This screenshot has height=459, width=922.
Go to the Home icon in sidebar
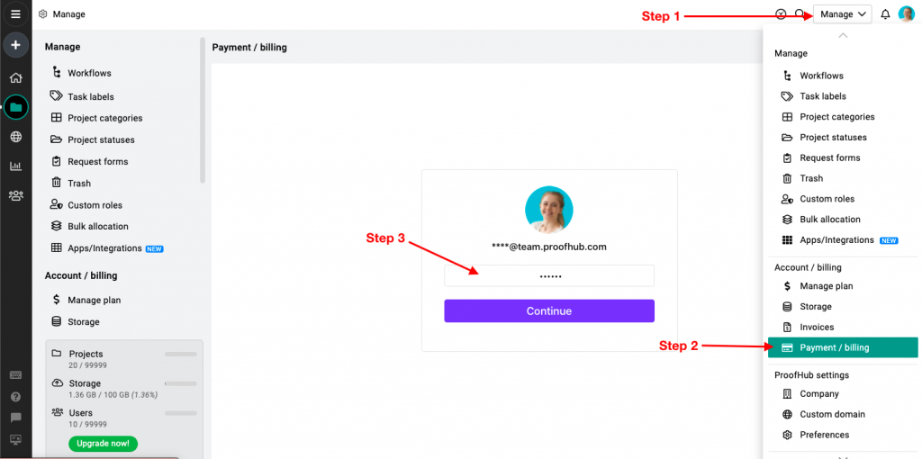16,77
